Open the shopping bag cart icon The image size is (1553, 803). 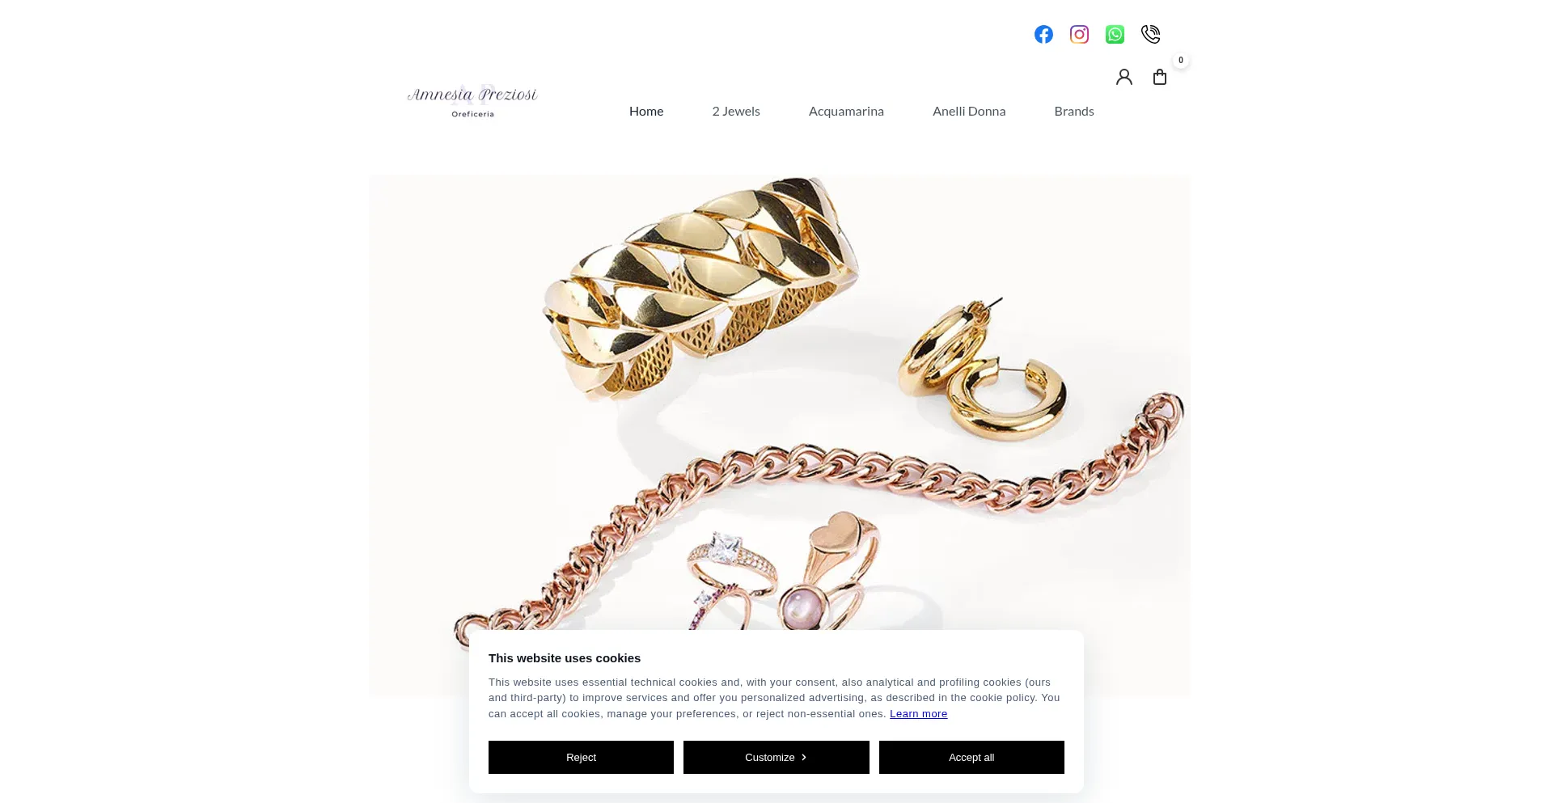pos(1160,77)
